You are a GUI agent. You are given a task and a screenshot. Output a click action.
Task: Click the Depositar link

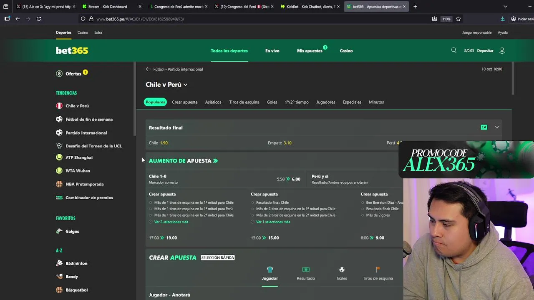(485, 51)
